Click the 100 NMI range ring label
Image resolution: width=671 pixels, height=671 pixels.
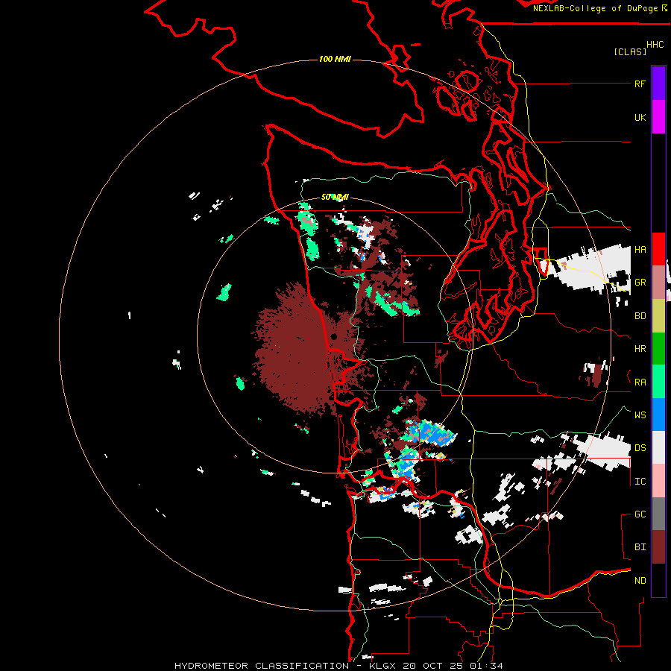(335, 59)
